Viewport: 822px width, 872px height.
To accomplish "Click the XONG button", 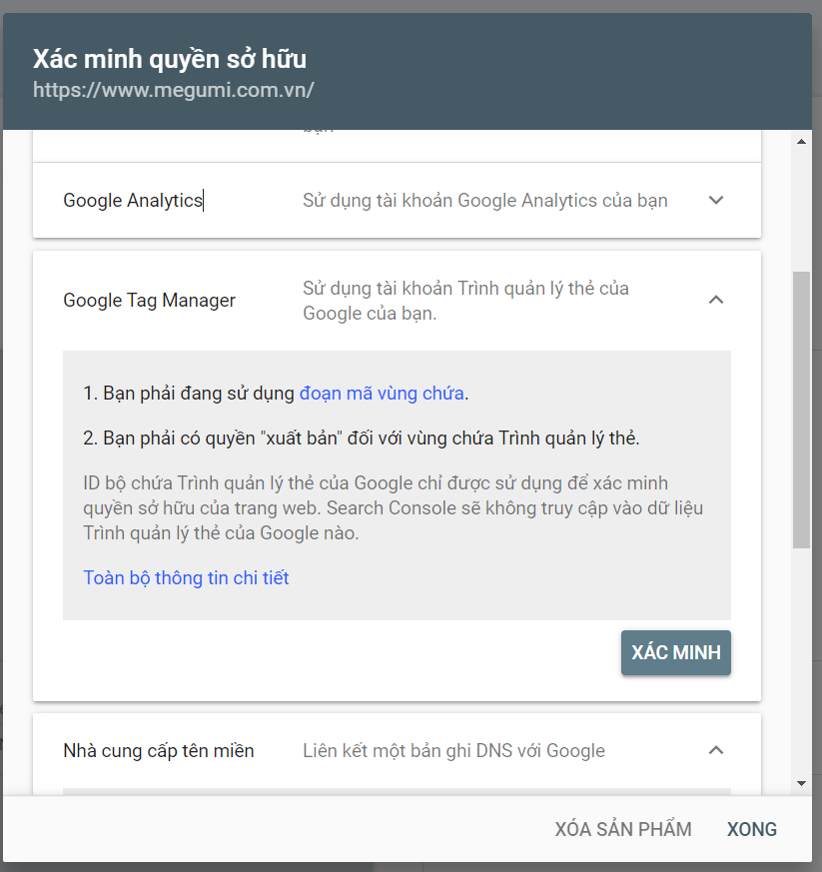I will [752, 829].
